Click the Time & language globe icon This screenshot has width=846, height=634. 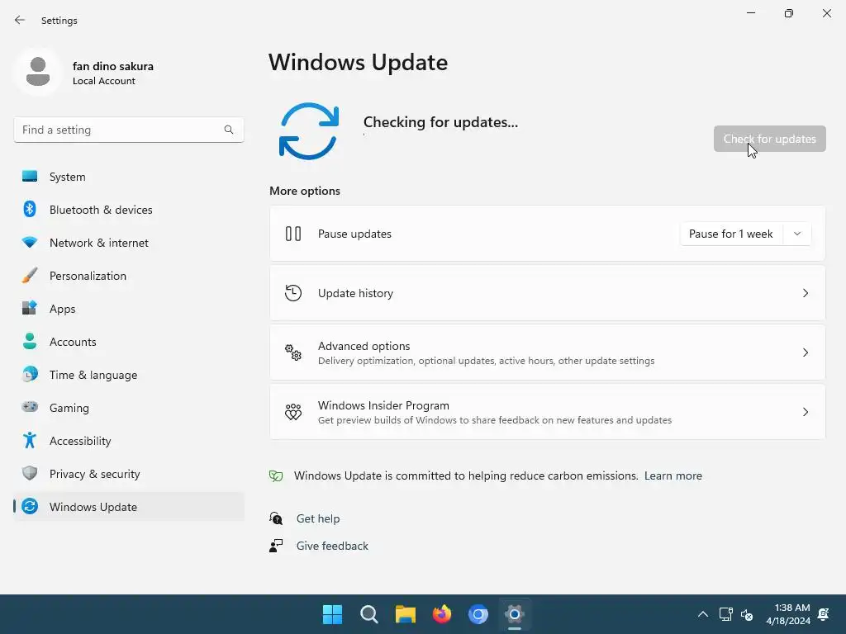pyautogui.click(x=30, y=374)
